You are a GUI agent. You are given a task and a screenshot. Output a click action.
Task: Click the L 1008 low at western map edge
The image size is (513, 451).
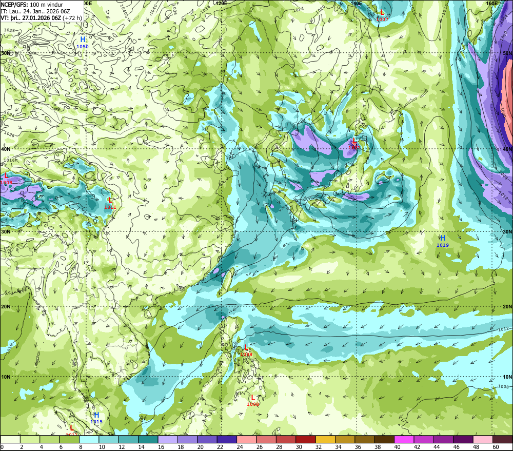(6, 179)
